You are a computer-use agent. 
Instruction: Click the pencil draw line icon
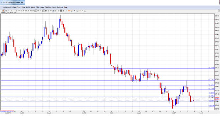(x=67, y=11)
